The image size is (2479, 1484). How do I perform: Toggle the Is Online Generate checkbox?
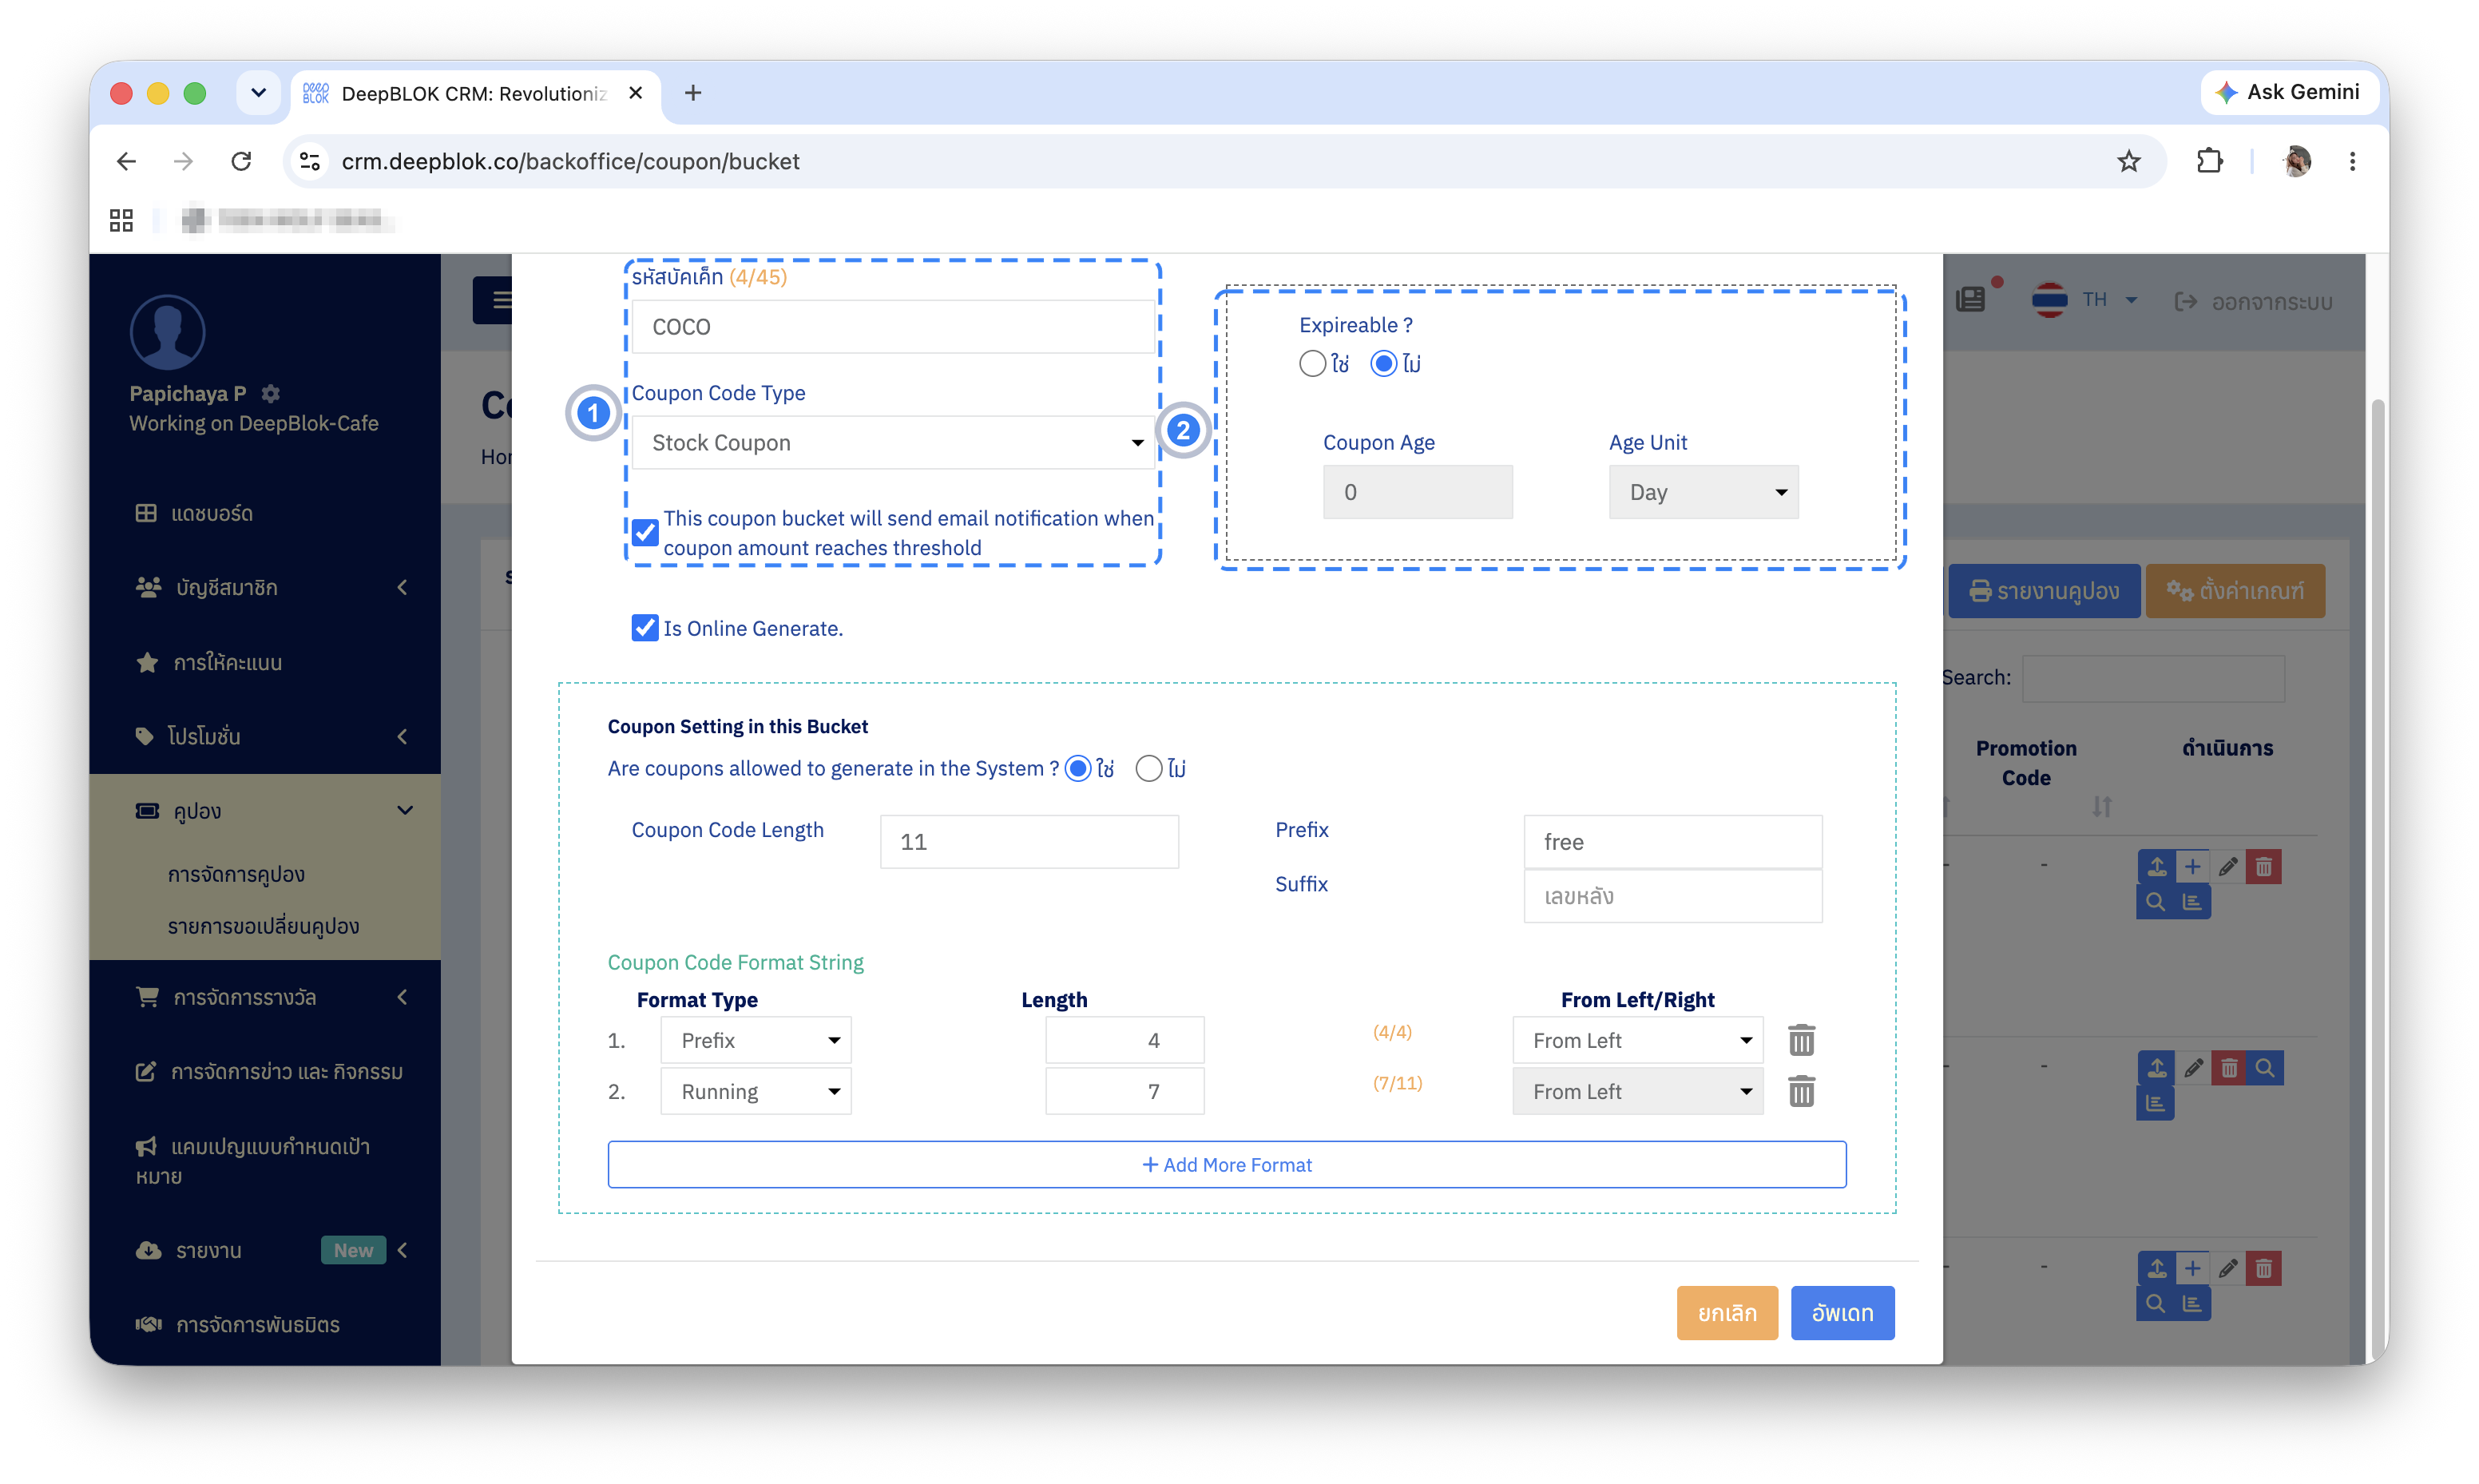point(645,628)
